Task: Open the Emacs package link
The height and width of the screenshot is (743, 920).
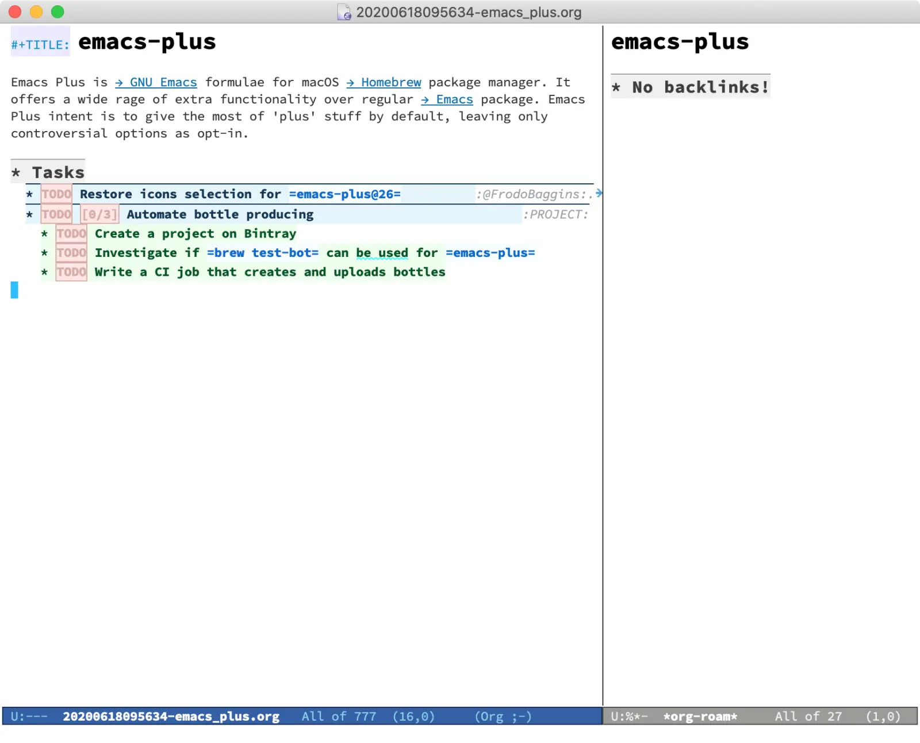Action: 454,99
